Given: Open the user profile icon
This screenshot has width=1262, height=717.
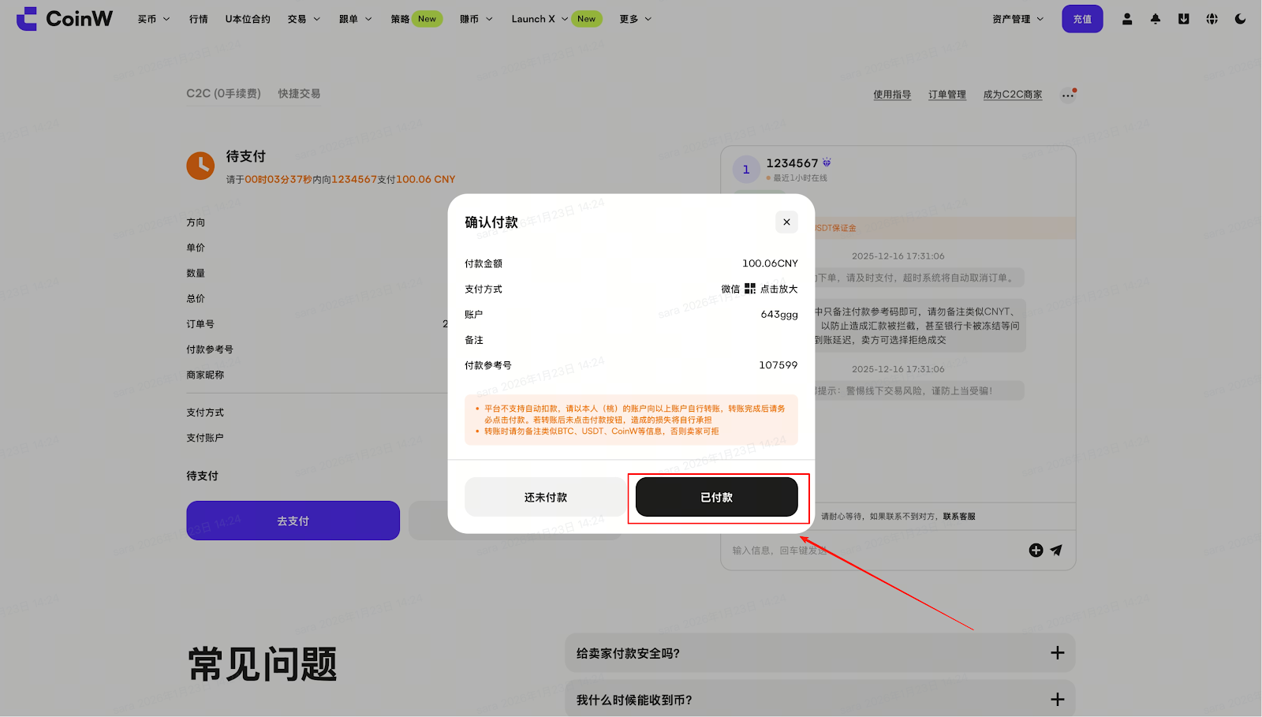Looking at the screenshot, I should pos(1127,19).
